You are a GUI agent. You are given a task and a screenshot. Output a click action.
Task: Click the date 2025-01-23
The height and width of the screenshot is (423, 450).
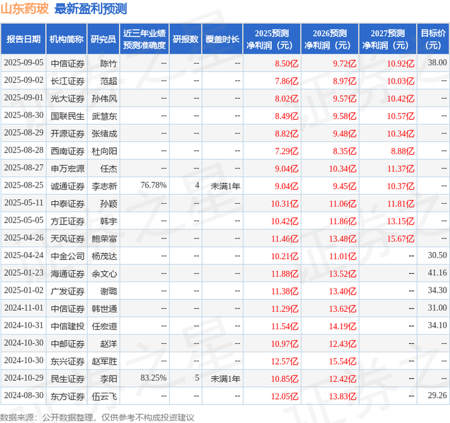click(x=24, y=273)
